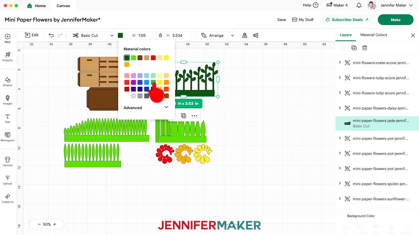Open the three-dots more options menu
This screenshot has height=235, width=419.
tap(194, 116)
